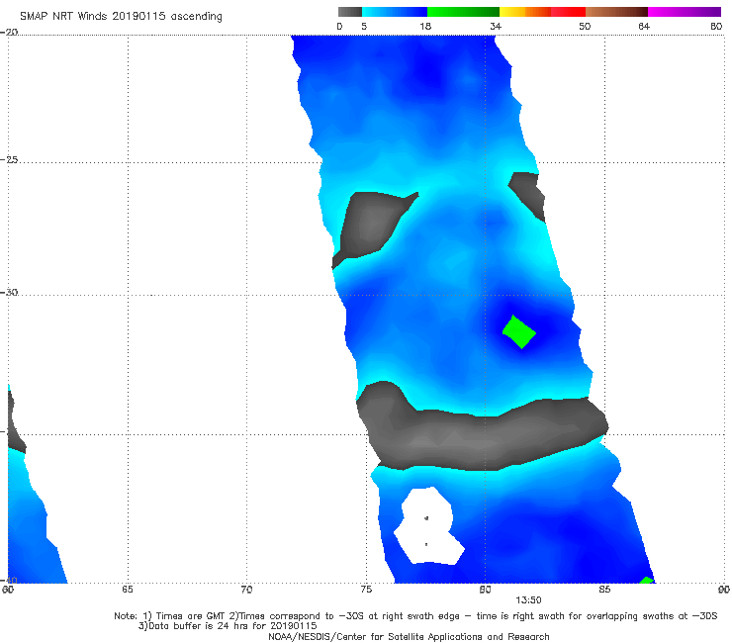The height and width of the screenshot is (643, 732).
Task: Pick the yellow-to-red segment of the color scale
Action: [x=542, y=12]
